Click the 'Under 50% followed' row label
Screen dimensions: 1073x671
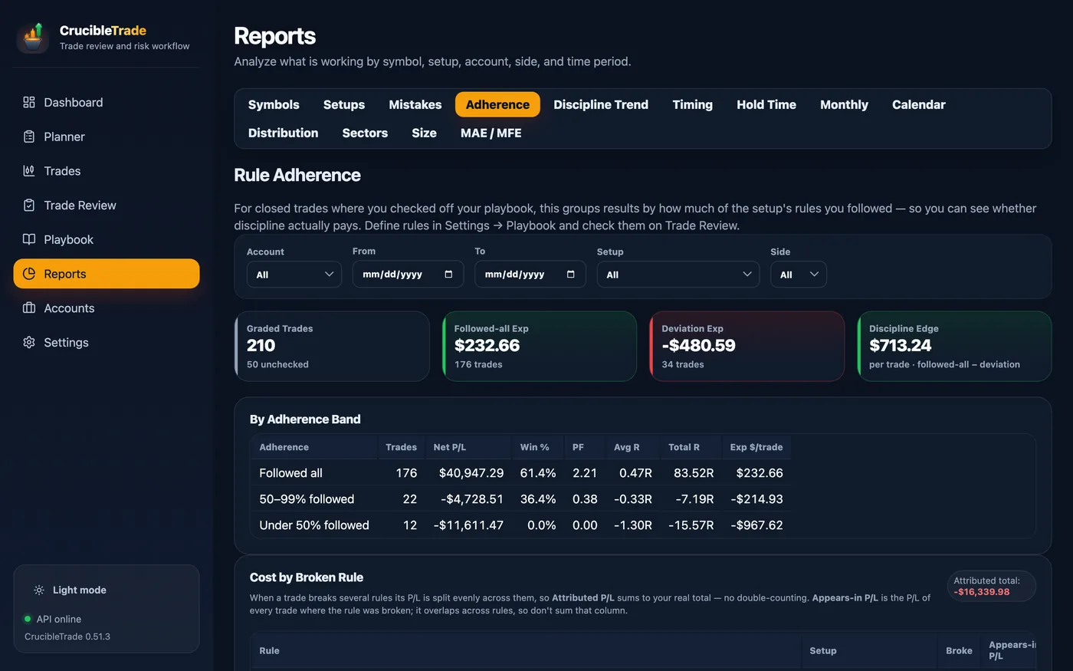[314, 525]
